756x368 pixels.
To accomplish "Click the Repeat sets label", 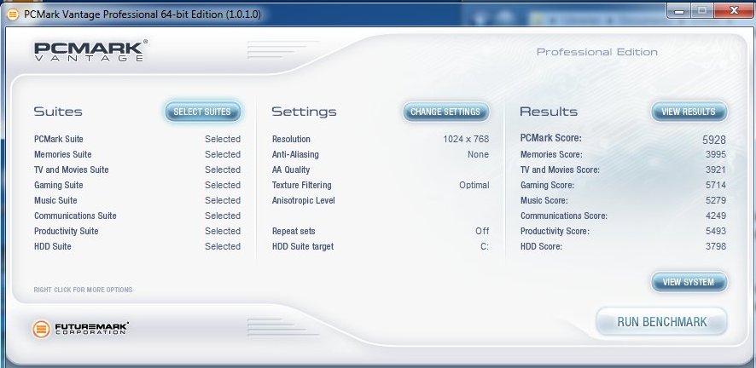I will point(294,232).
